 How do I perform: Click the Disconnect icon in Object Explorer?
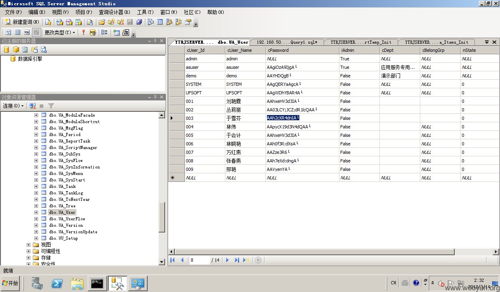pos(32,106)
